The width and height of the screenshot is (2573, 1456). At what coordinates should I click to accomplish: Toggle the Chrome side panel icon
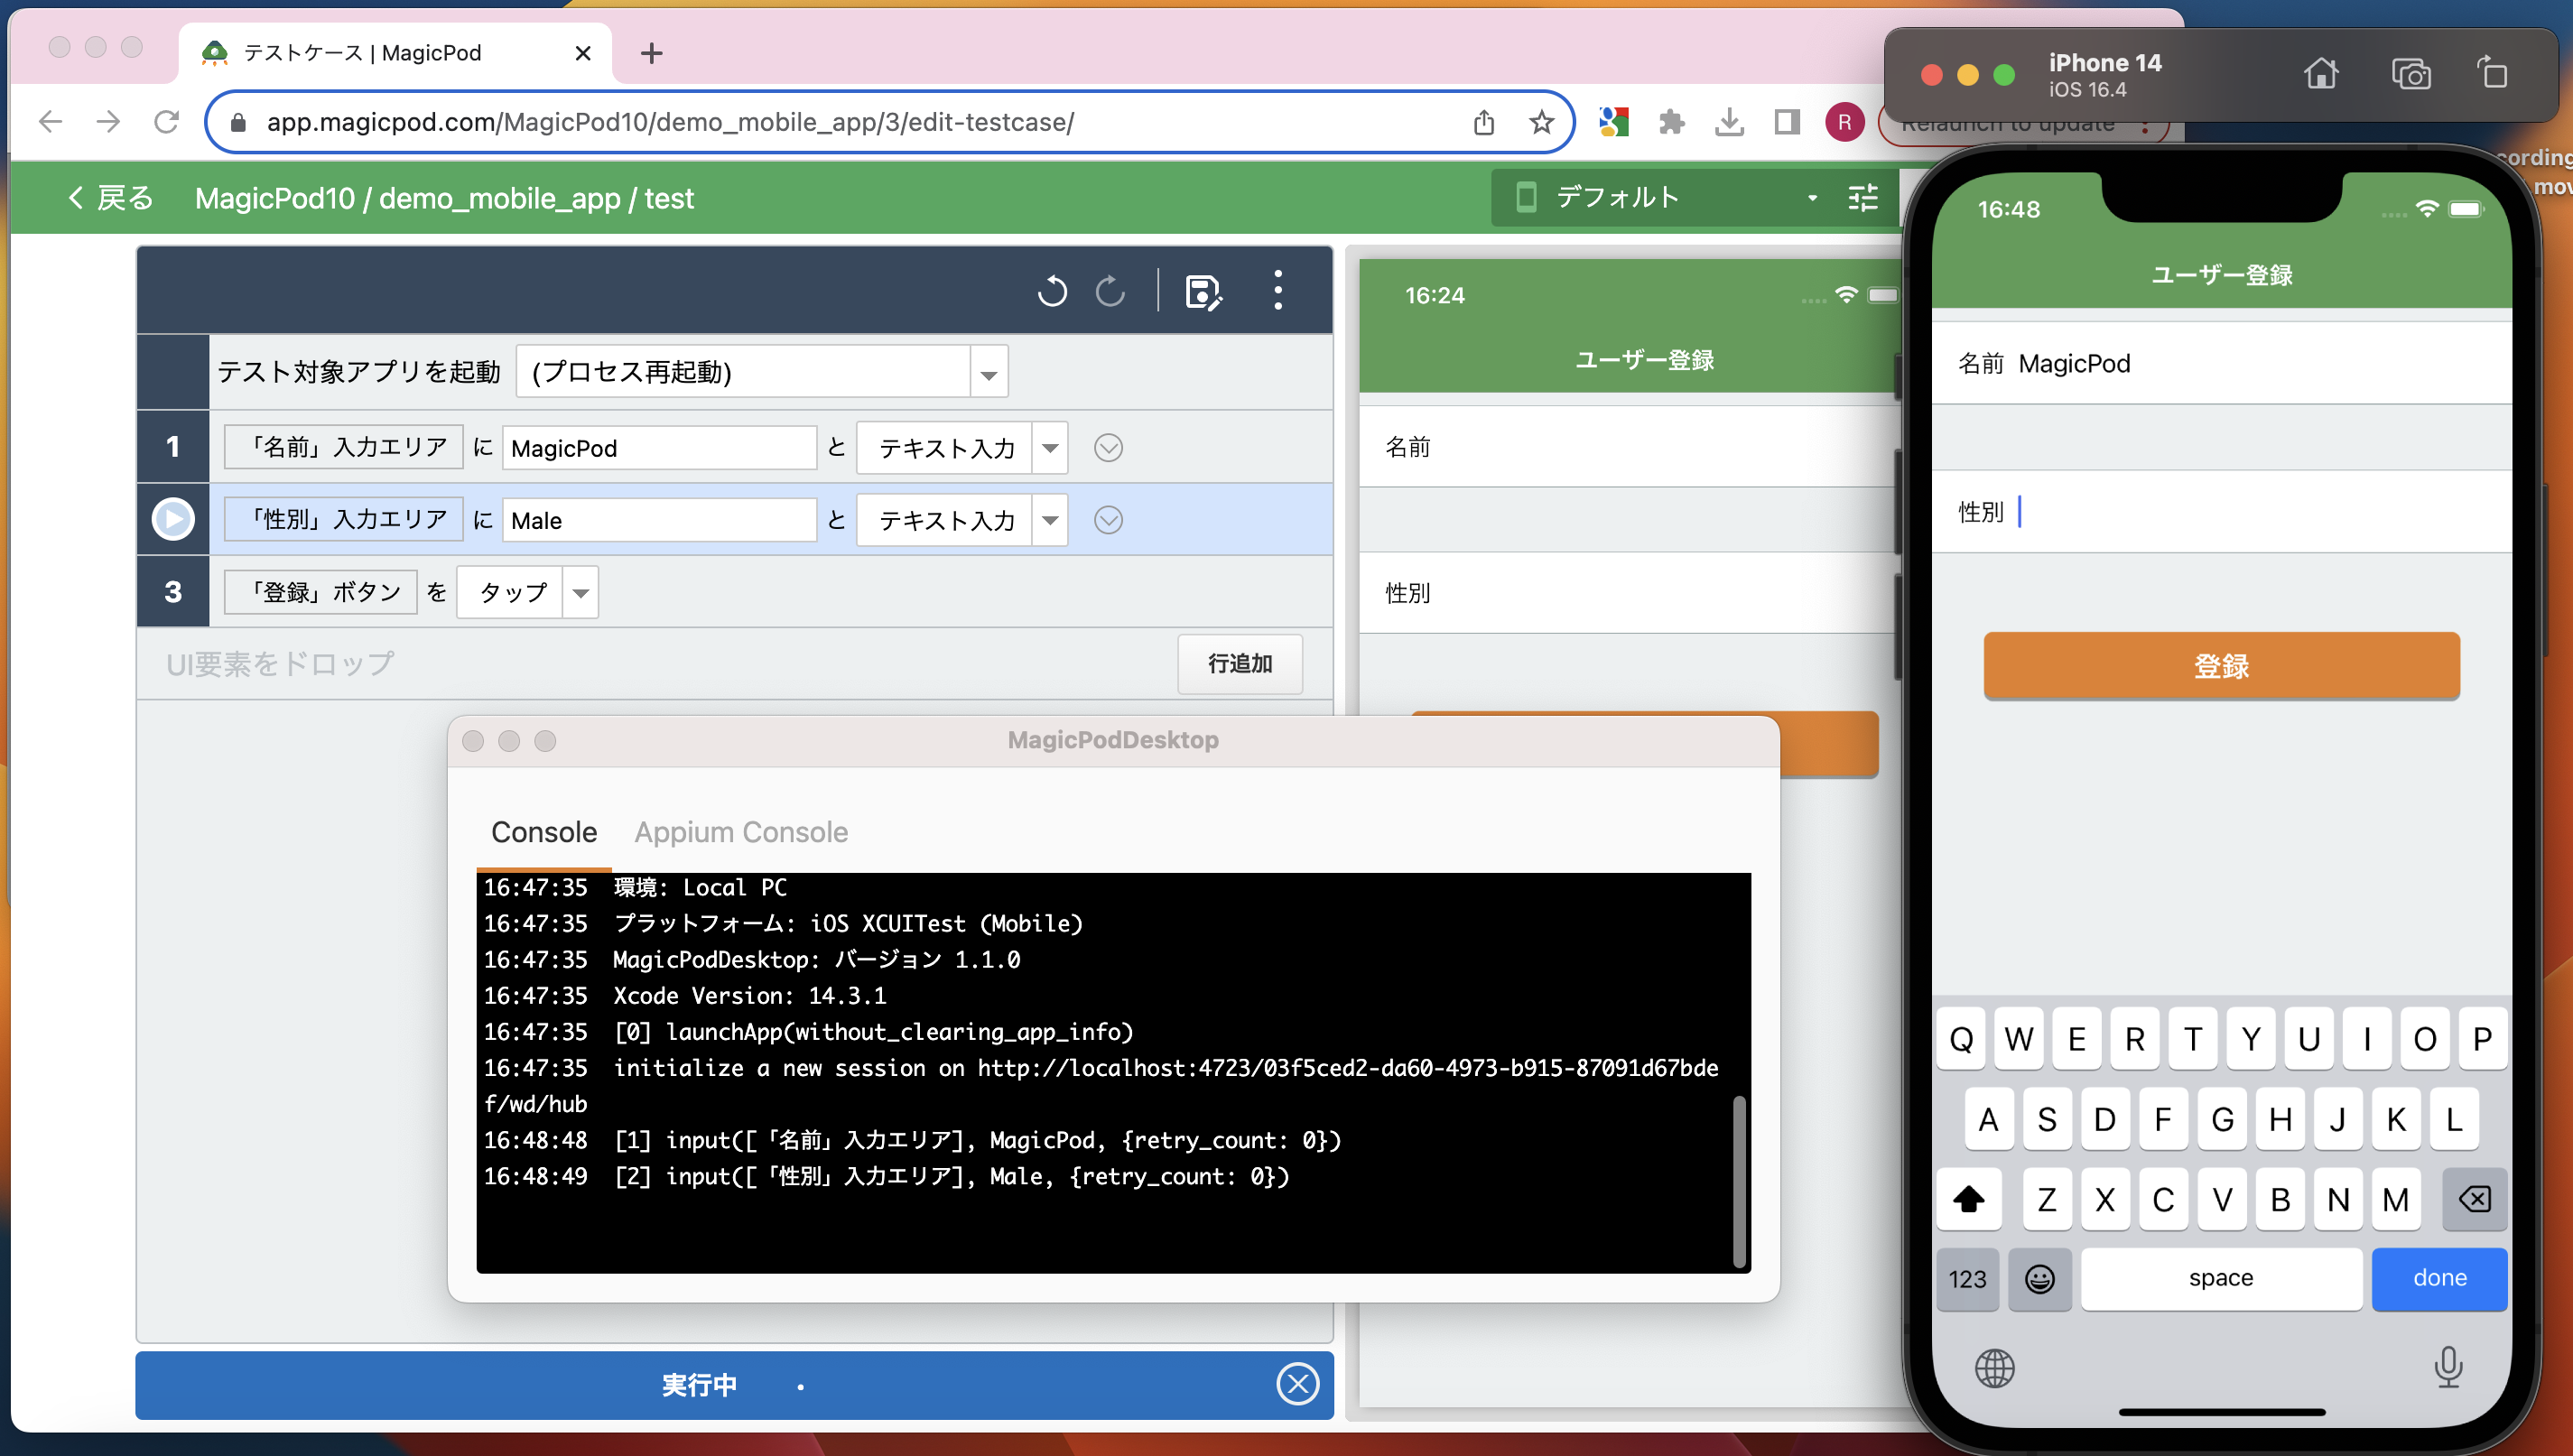click(x=1787, y=122)
